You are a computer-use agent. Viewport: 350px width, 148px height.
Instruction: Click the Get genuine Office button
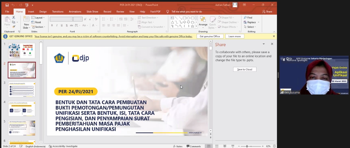(210, 36)
